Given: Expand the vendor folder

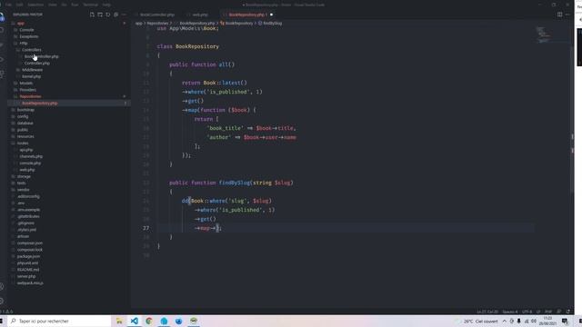Looking at the screenshot, I should [23, 190].
